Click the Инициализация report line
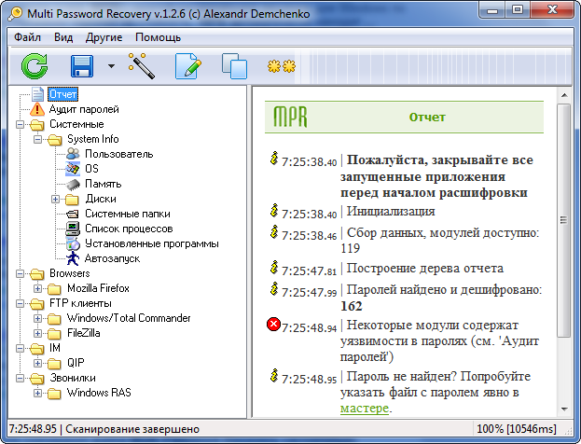 (x=391, y=211)
